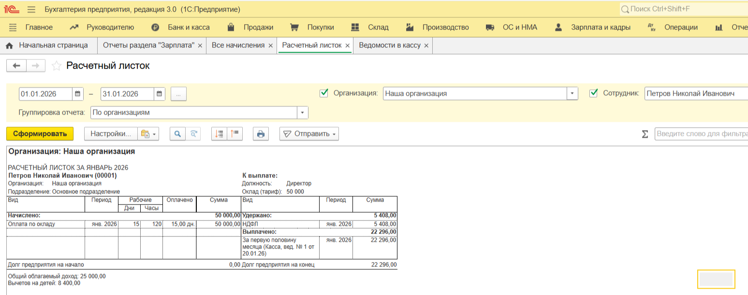Expand all report groups icon

[x=220, y=134]
